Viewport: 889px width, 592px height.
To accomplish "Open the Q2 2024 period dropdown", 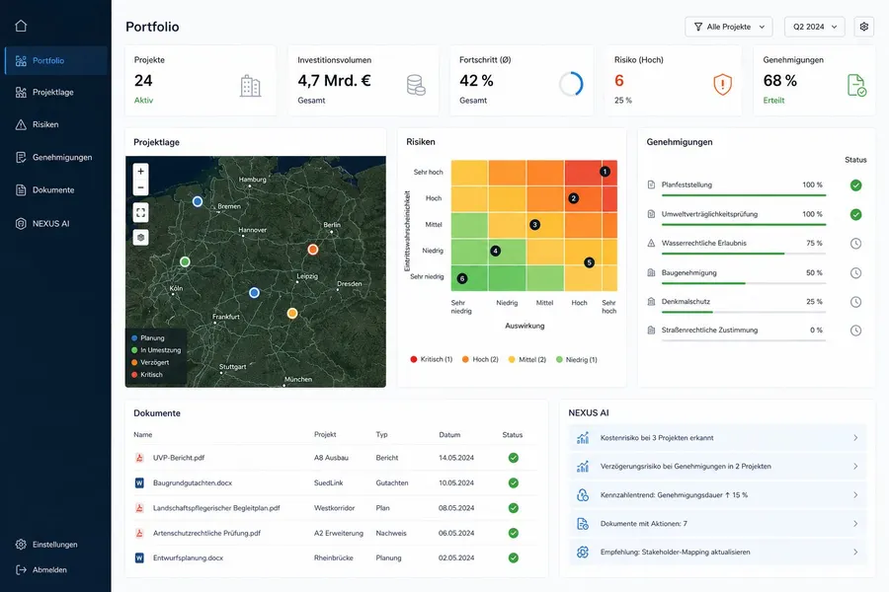I will [x=815, y=27].
